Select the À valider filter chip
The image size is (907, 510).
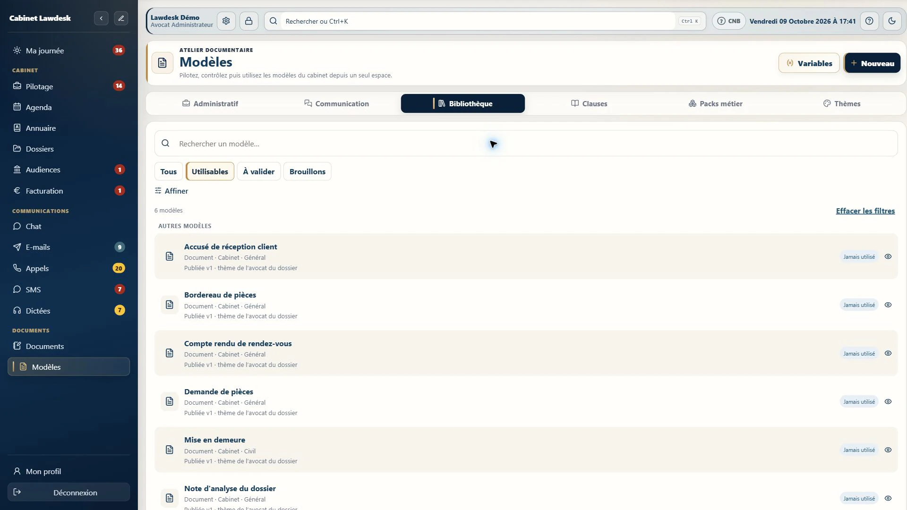click(x=259, y=171)
